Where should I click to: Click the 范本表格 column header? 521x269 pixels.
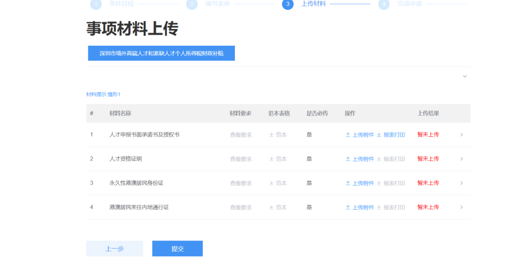(x=279, y=113)
